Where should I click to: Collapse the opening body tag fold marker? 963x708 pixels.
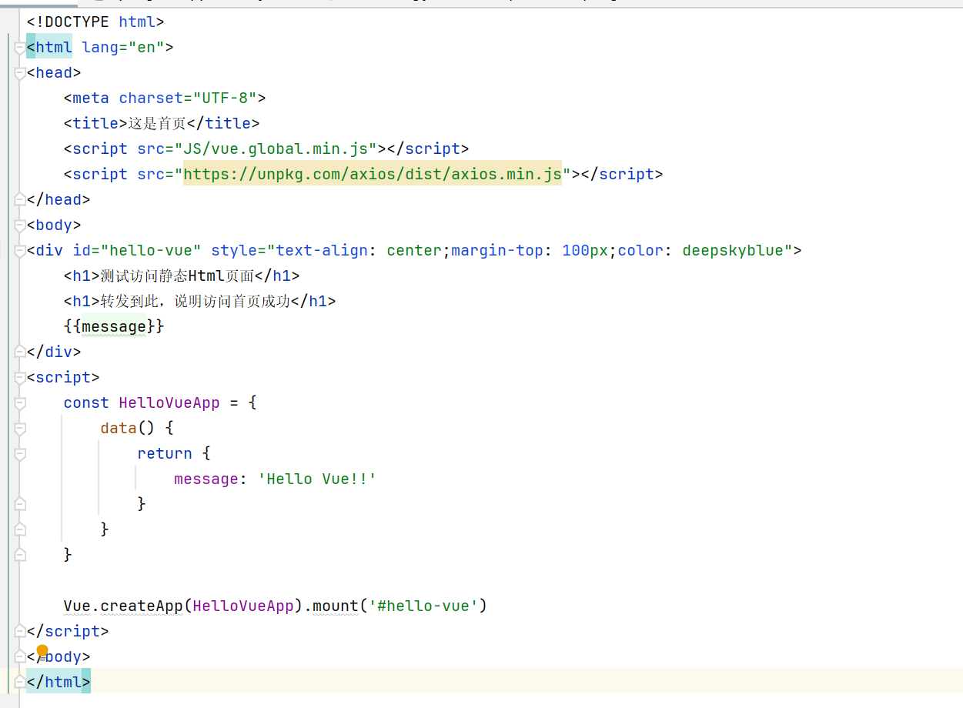point(20,225)
